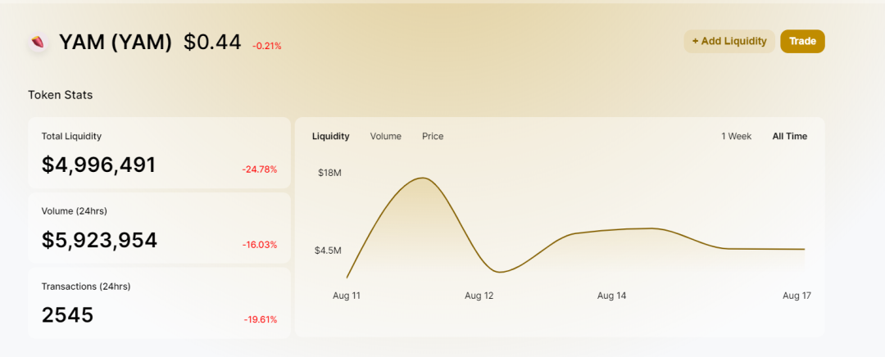
Task: Click the Total Liquidity stat card
Action: (x=159, y=153)
